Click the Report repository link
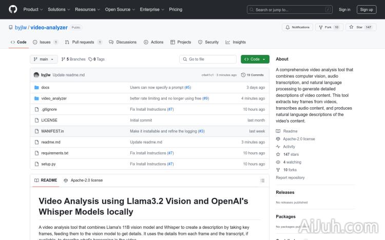The width and height of the screenshot is (385, 240). point(290,177)
